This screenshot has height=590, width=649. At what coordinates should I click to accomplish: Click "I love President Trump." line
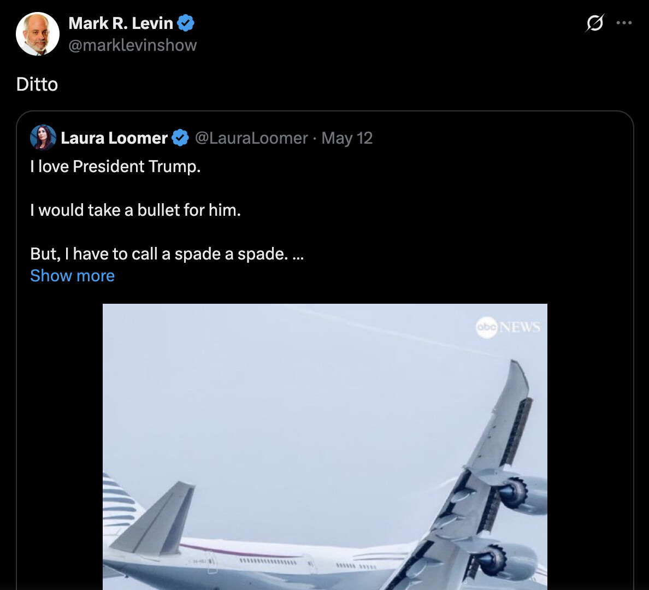click(115, 167)
